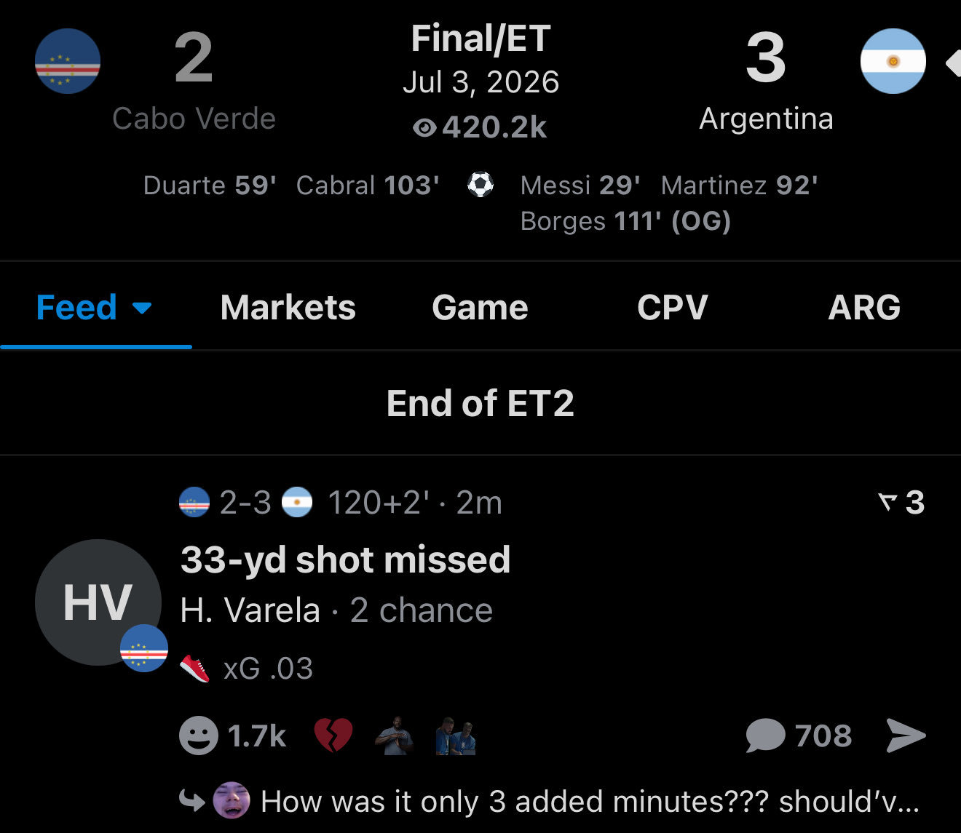
Task: Tap the HV player avatar
Action: [98, 602]
